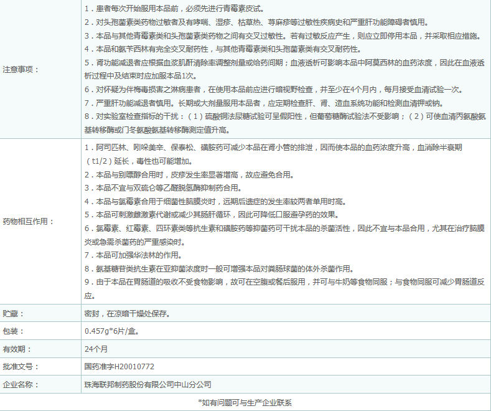Click the validity value 24个月
The image size is (491, 411).
(96, 349)
